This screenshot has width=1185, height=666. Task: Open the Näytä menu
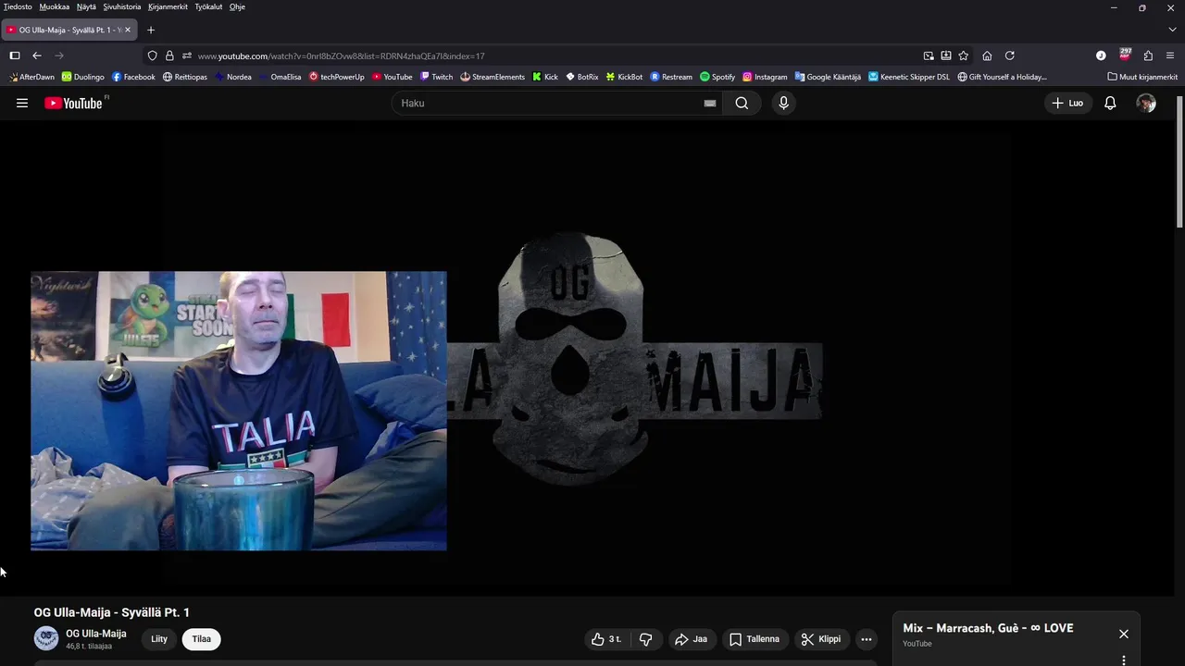pyautogui.click(x=86, y=6)
